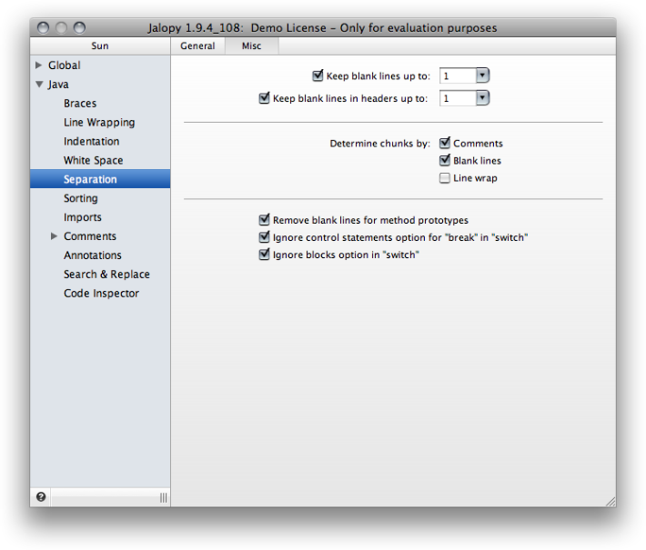The width and height of the screenshot is (646, 550).
Task: Open Sorting settings
Action: point(81,198)
